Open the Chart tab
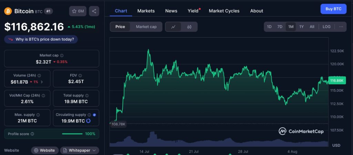This screenshot has width=353, height=155. 121,11
